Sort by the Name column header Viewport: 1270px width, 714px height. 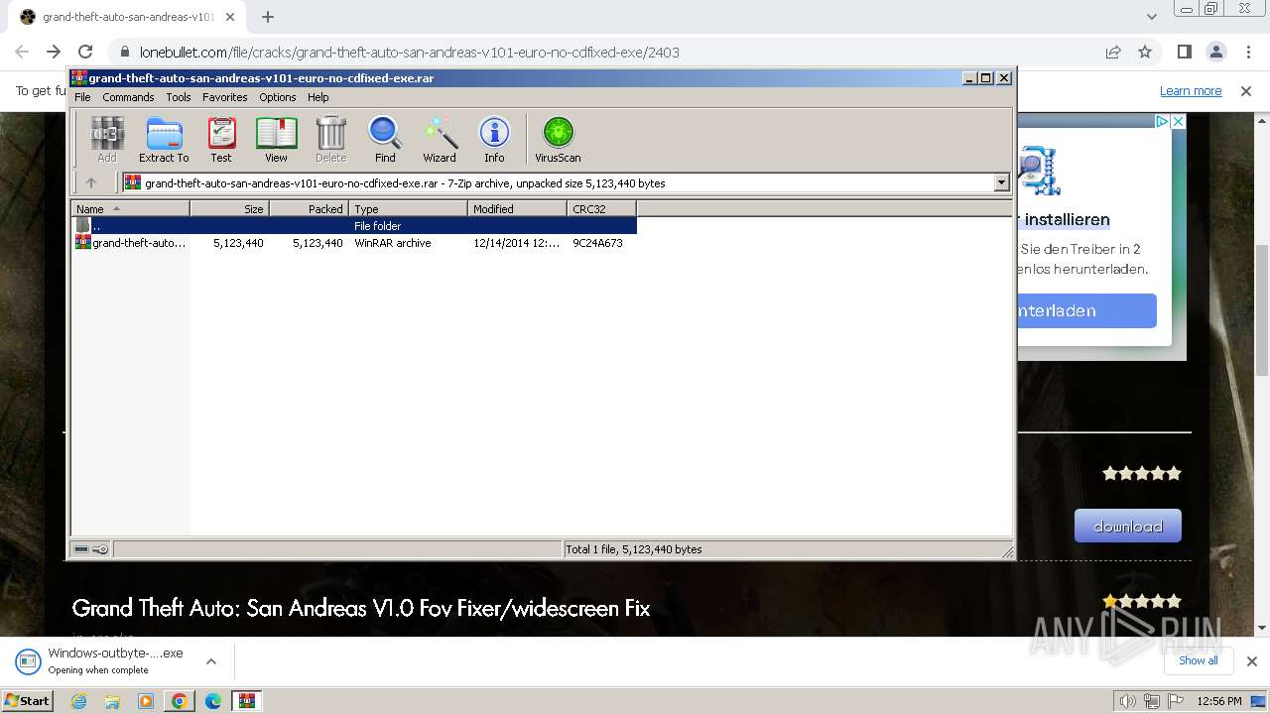point(130,208)
